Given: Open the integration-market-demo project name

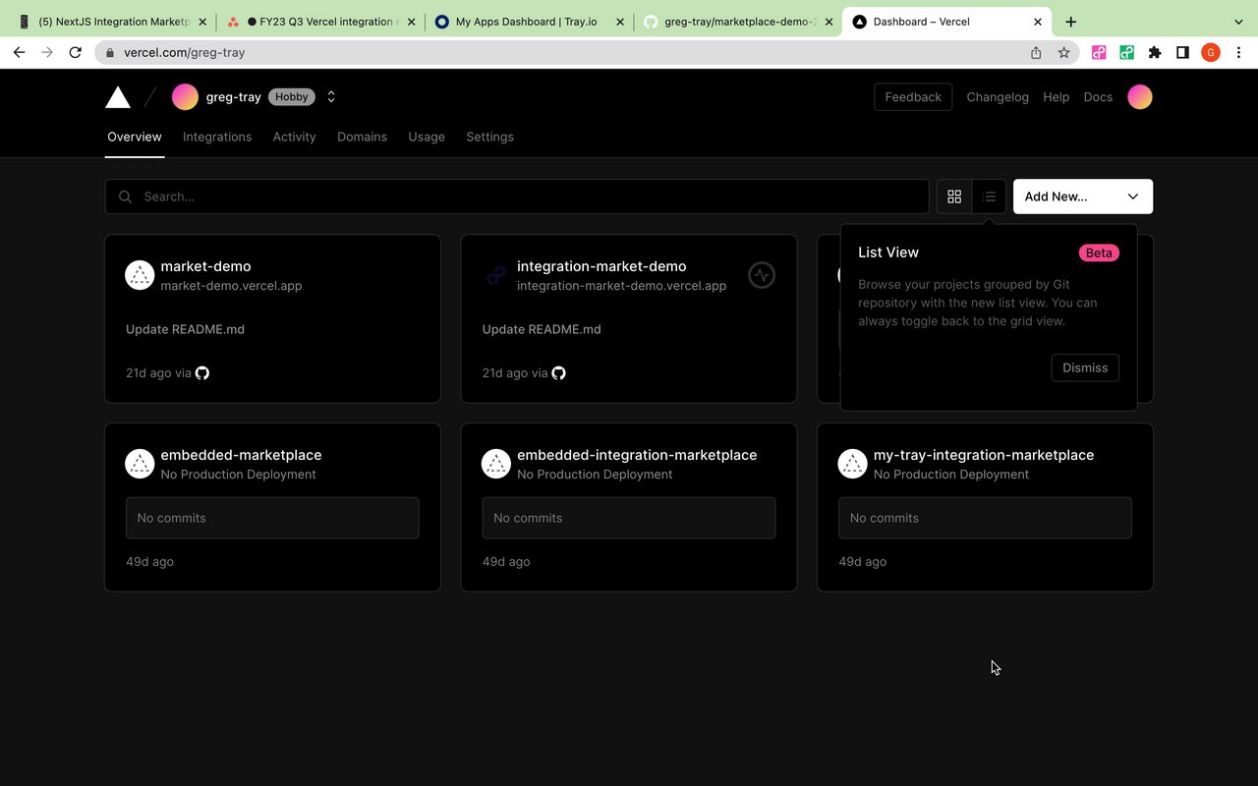Looking at the screenshot, I should 601,266.
